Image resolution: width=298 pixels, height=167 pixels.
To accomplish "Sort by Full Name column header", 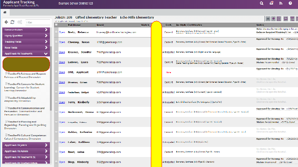I will coord(74,25).
